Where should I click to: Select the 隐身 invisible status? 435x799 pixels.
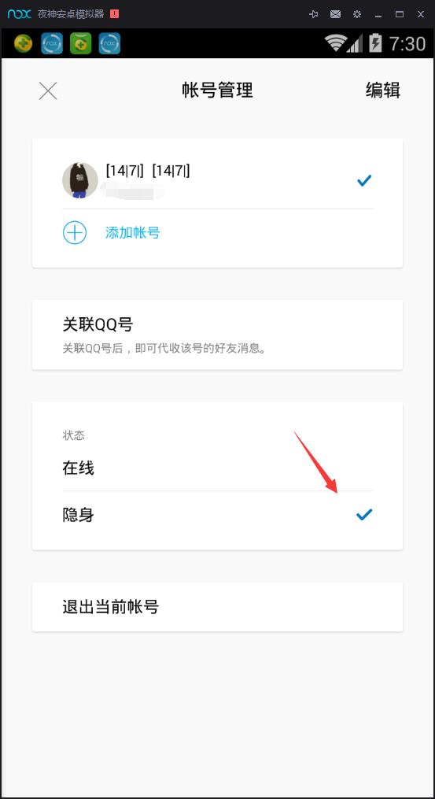217,515
